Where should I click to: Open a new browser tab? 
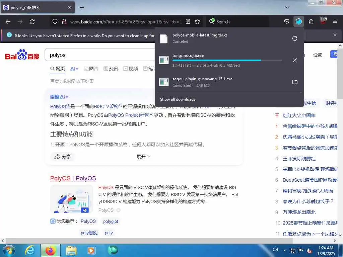pos(82,7)
